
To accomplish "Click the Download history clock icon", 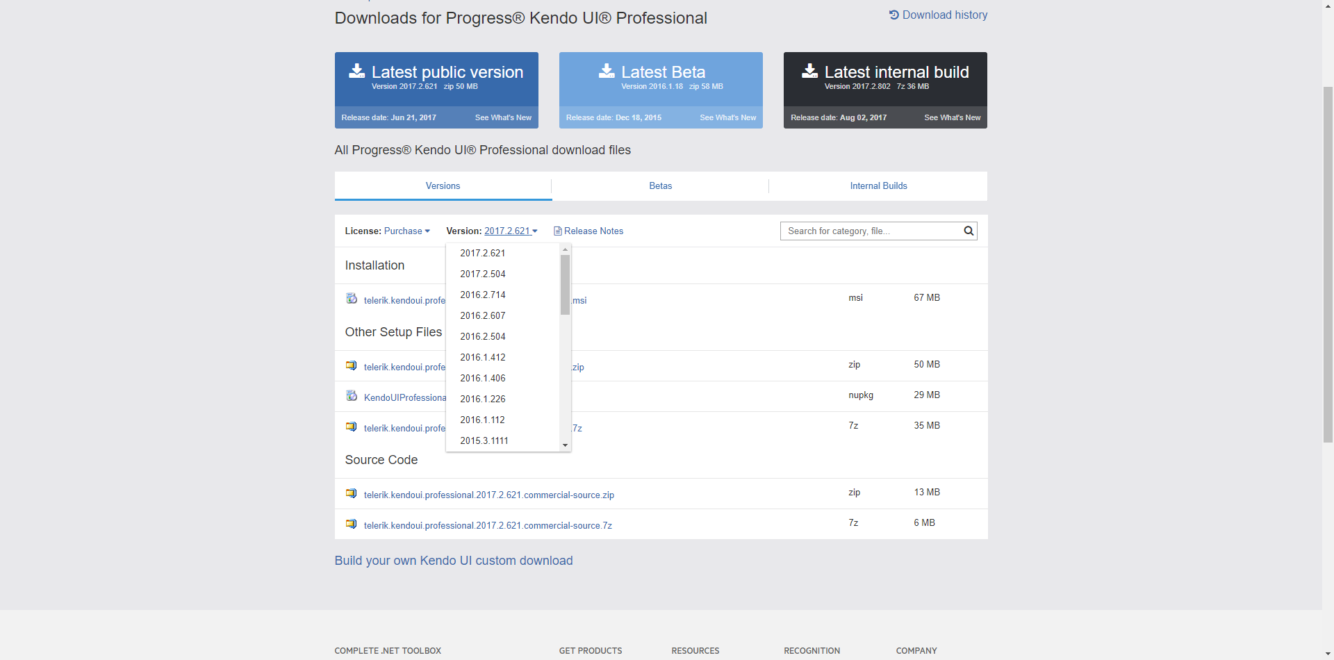I will [894, 15].
